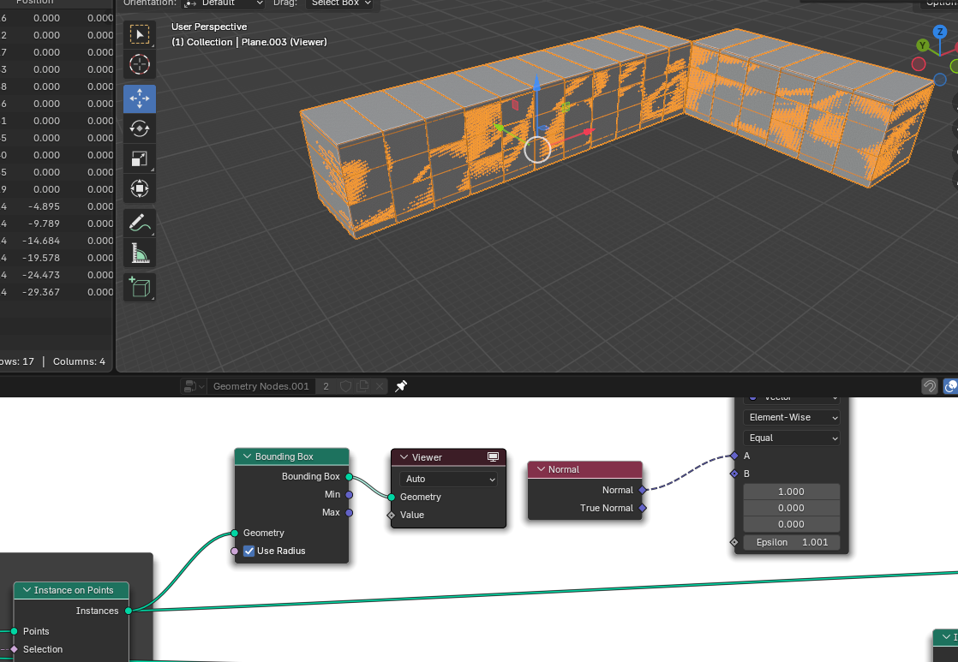Image resolution: width=958 pixels, height=662 pixels.
Task: Collapse the Normal node
Action: [x=541, y=469]
